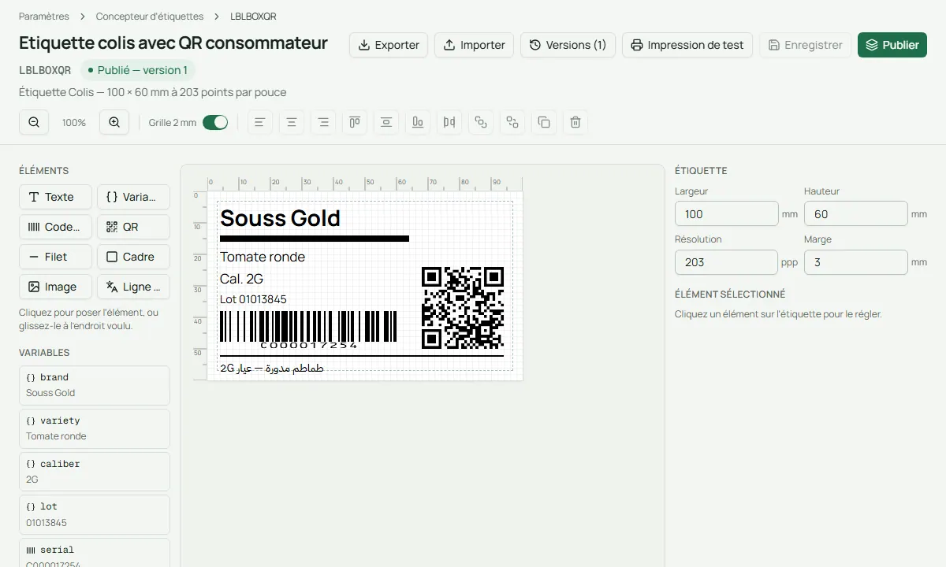Duplicate the selected element

[x=544, y=122]
